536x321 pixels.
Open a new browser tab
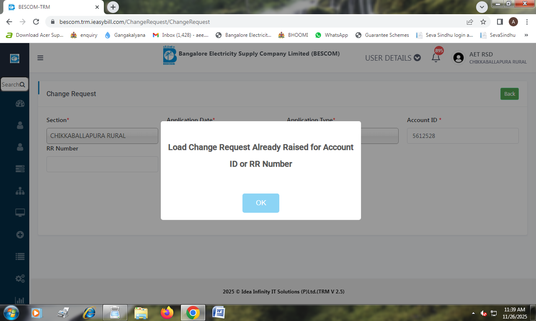click(x=113, y=7)
